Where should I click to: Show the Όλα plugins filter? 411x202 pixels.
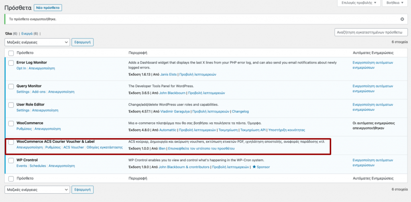click(8, 34)
